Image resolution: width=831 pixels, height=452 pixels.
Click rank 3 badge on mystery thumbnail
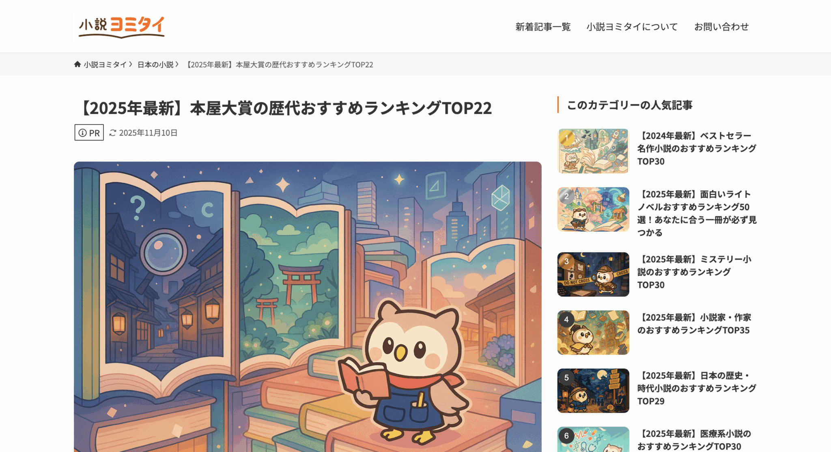[x=566, y=261]
